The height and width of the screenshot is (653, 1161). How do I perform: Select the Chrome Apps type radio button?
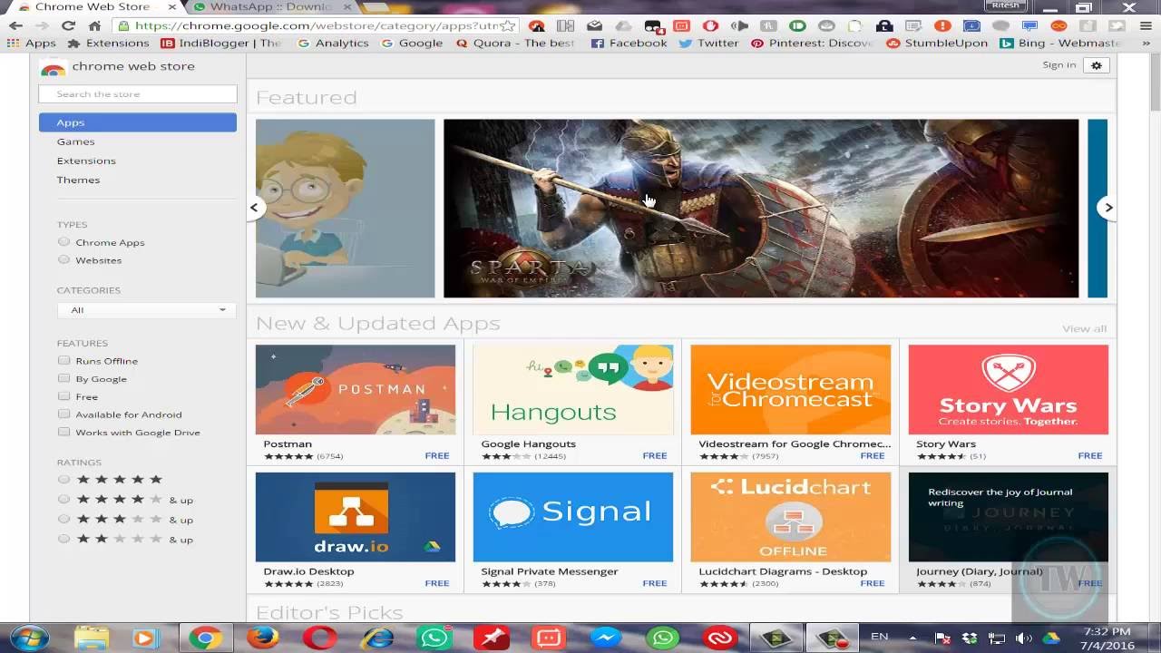click(x=63, y=242)
